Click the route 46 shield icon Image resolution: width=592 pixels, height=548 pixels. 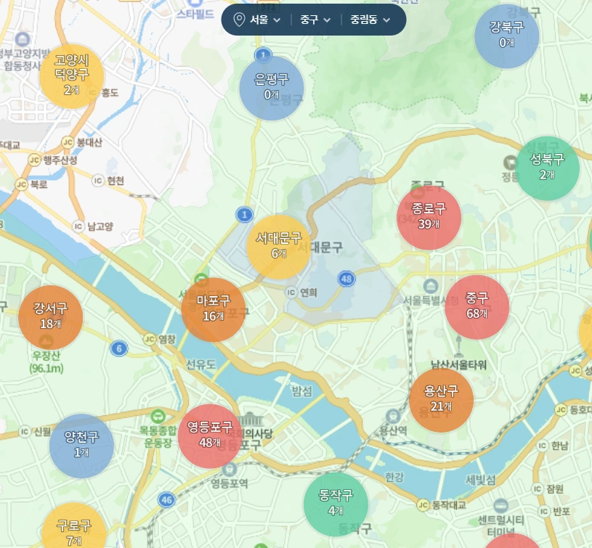click(166, 500)
